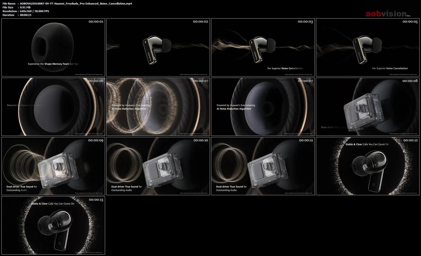Select the thumbnail stamped 00:00:05
This screenshot has width=421, height=256.
368,47
